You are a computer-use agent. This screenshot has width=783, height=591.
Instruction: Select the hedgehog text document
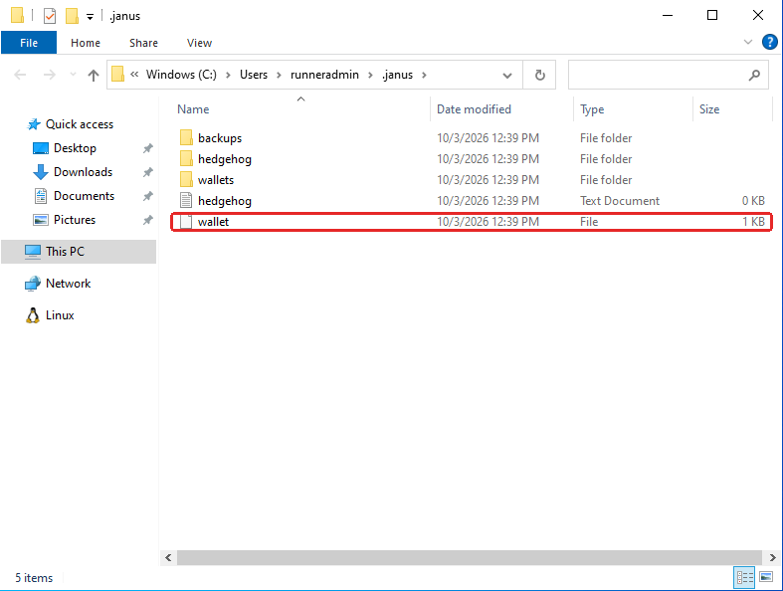[472, 201]
